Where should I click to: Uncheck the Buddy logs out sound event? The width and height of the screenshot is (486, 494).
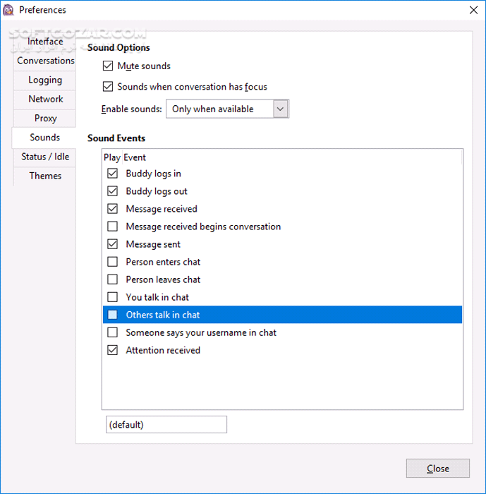[113, 191]
